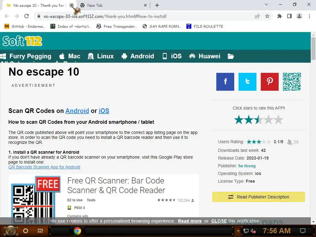Open the network icon in the system tray
Viewport: 316px width, 237px height.
[246, 231]
